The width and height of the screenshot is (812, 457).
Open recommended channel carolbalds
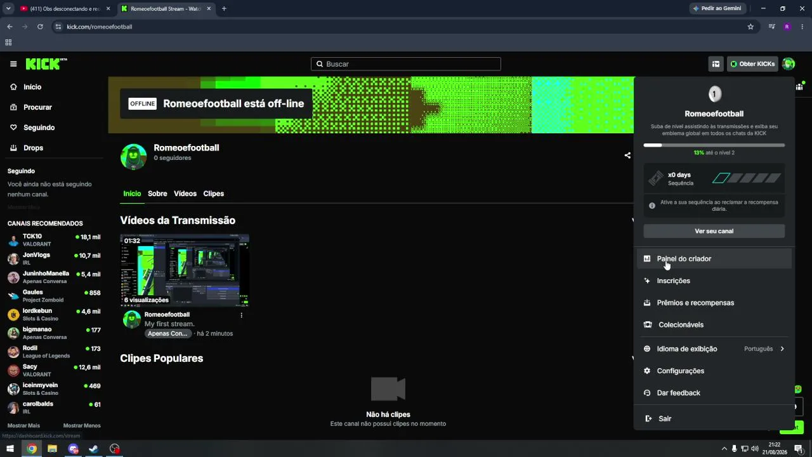click(x=54, y=407)
